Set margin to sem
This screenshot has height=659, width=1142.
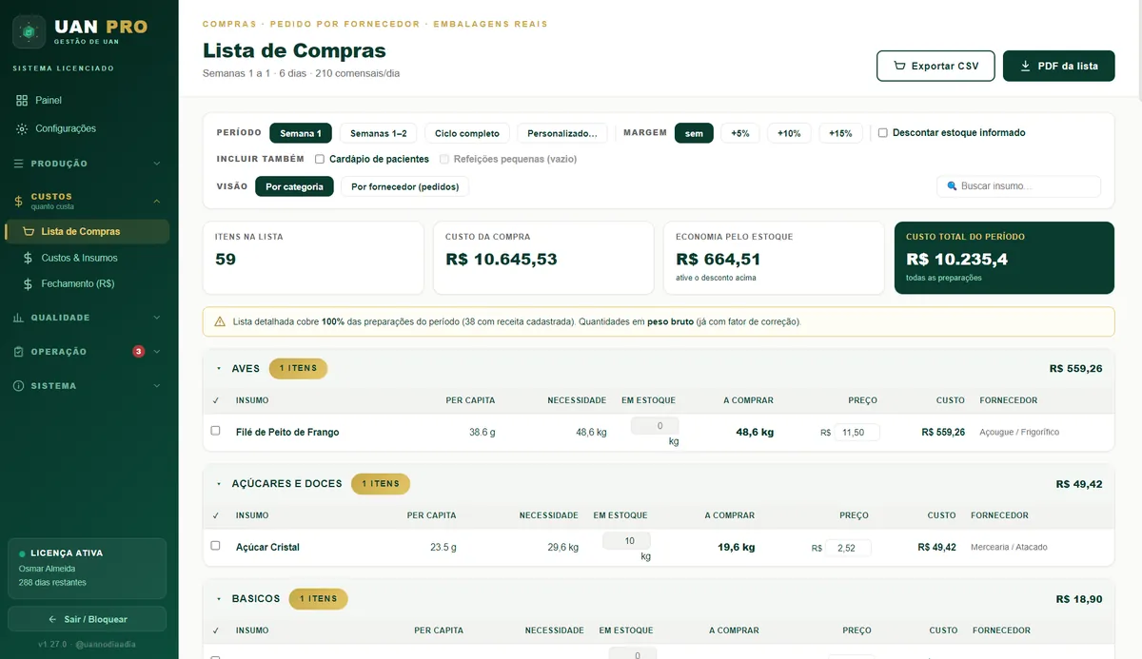coord(694,133)
